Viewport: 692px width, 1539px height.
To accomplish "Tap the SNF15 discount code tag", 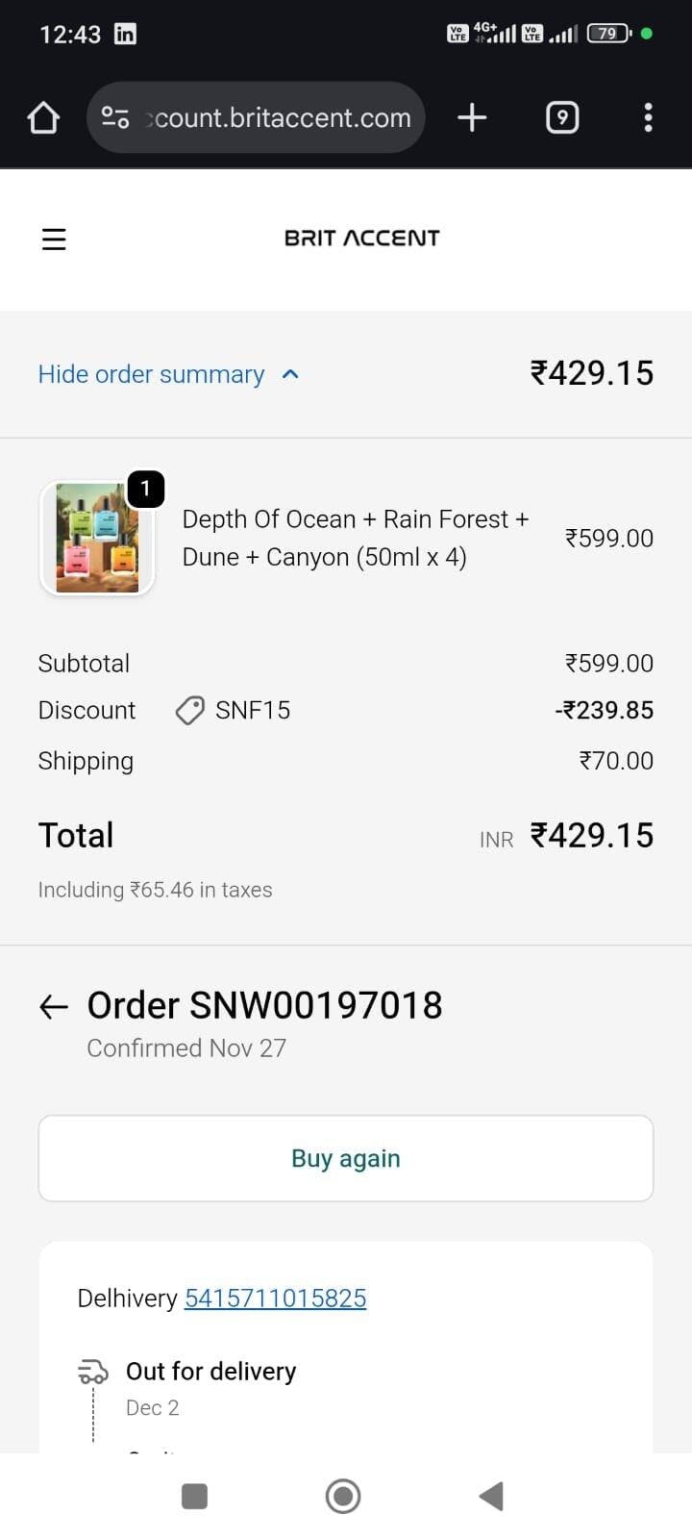I will click(234, 711).
